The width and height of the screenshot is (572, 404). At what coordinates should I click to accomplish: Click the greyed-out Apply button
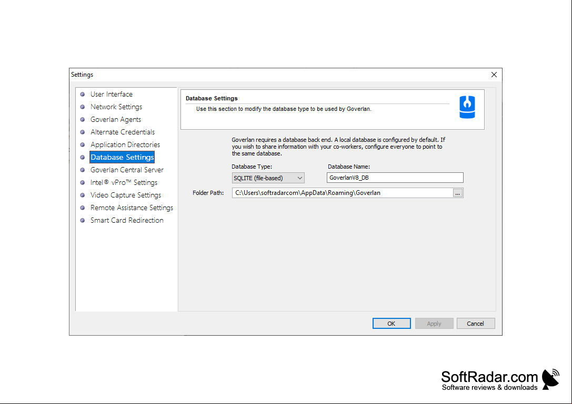(434, 324)
